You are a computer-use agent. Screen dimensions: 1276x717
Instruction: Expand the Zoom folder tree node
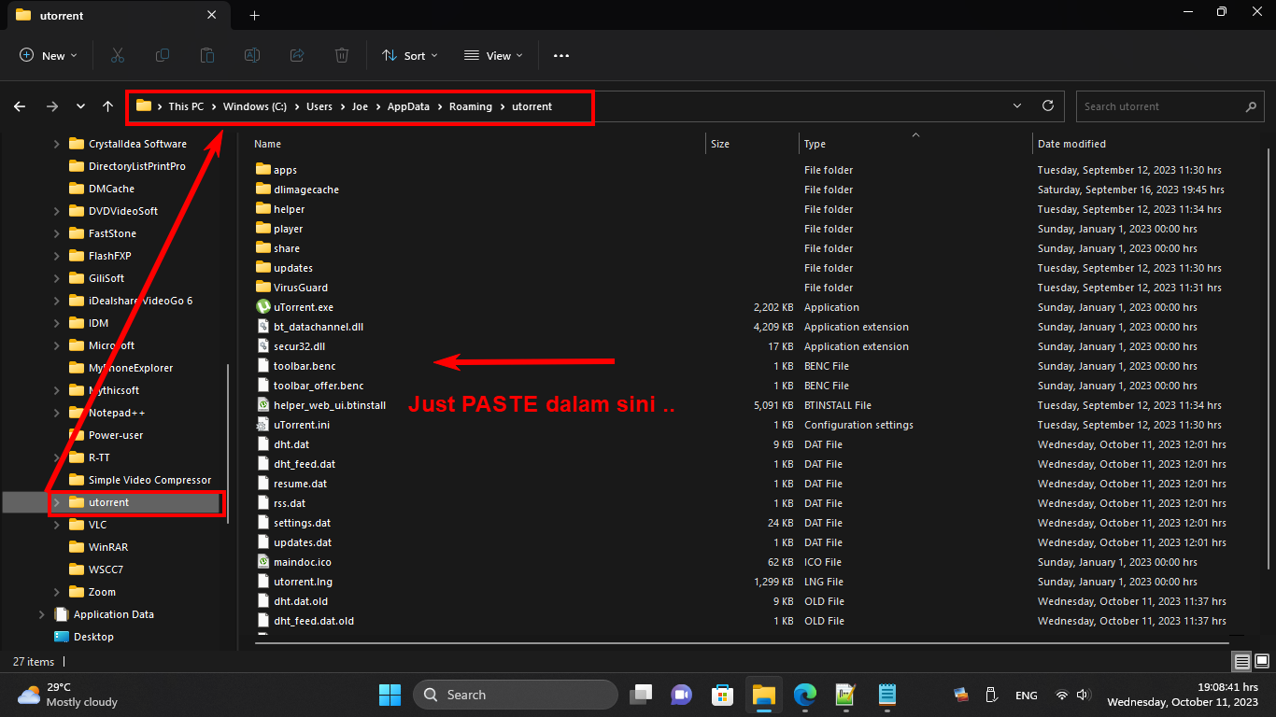tap(56, 592)
